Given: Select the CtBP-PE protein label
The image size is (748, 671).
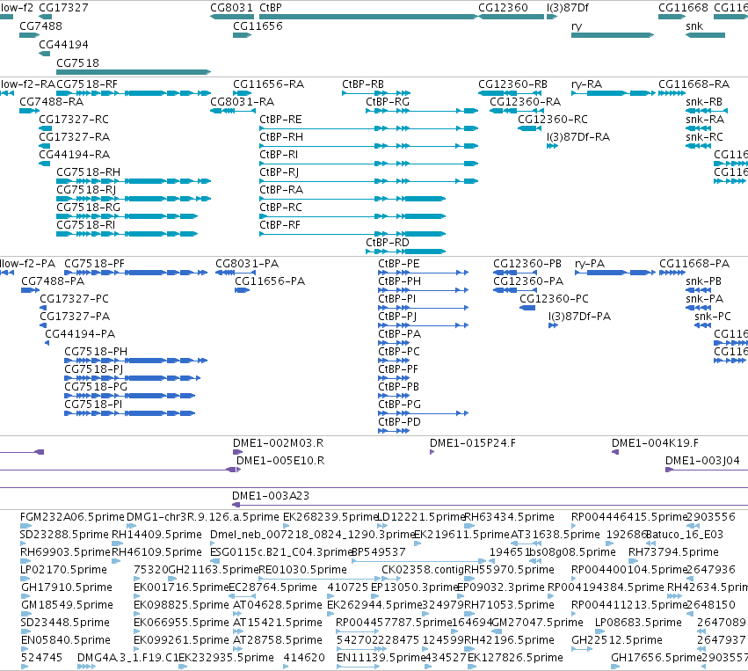Looking at the screenshot, I should [399, 264].
